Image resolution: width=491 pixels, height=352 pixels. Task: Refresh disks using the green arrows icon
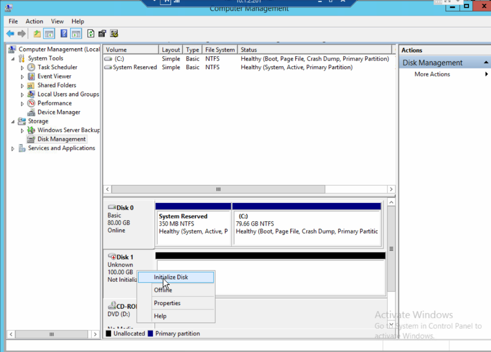coord(90,33)
